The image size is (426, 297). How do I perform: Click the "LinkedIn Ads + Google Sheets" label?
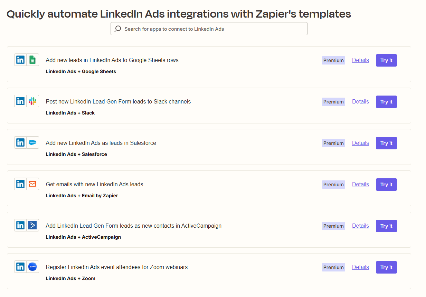pyautogui.click(x=81, y=71)
